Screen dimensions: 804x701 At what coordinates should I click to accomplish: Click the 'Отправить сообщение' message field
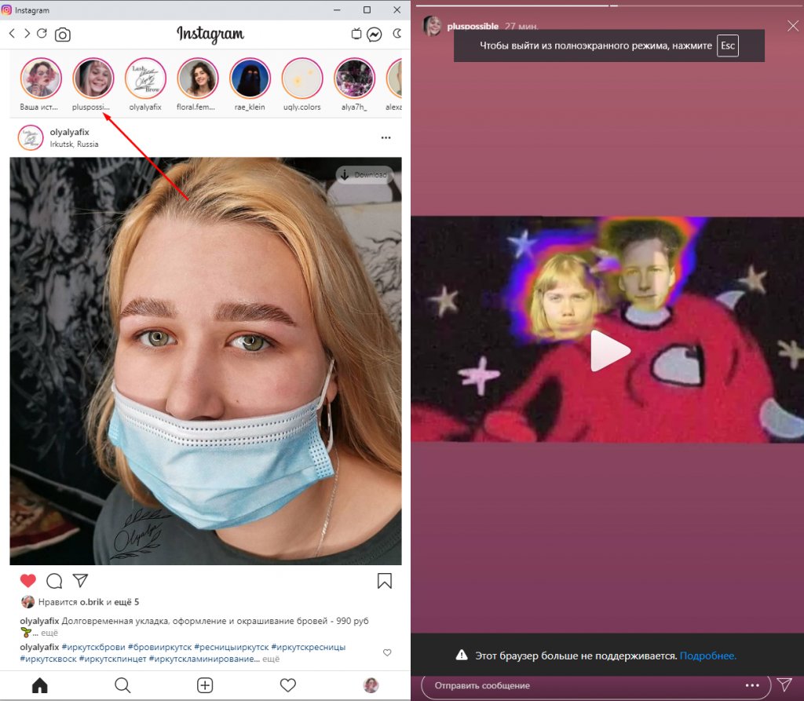(x=581, y=685)
